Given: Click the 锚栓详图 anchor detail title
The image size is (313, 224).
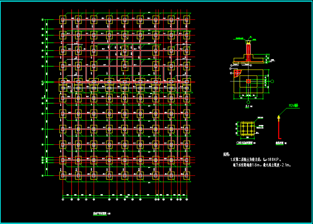Looking at the screenshot, I should [279, 143].
